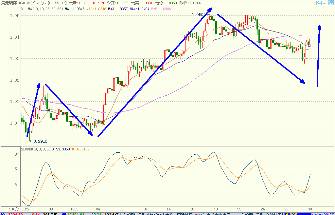The image size is (335, 215).
Task: Click the 22 date label on time axis
Action: pos(239,209)
